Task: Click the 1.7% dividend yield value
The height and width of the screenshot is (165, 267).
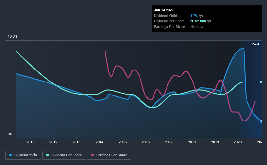Action: click(194, 16)
